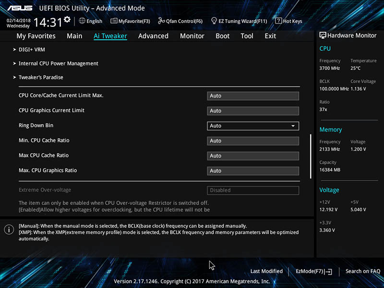Click +5V 5.040 V reading
Screen dimensions: 384x288
[358, 210]
